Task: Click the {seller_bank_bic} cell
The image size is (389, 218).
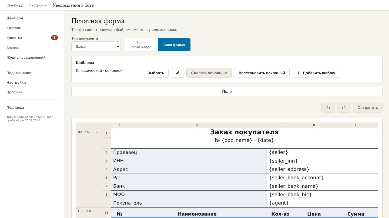Action: coord(322,195)
